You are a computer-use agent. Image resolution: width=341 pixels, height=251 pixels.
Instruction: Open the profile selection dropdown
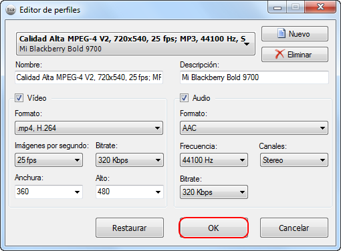coord(136,44)
